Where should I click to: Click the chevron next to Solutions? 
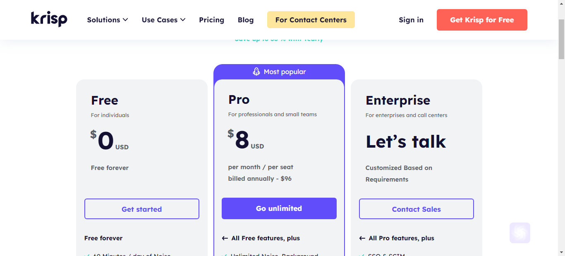125,20
